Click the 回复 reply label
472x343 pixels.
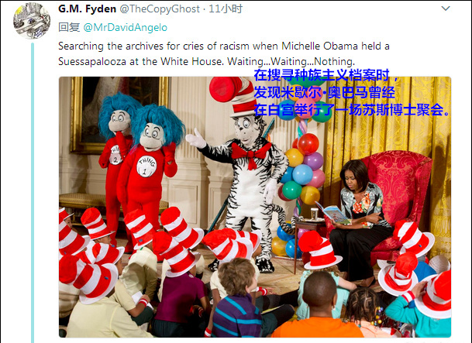coord(69,27)
